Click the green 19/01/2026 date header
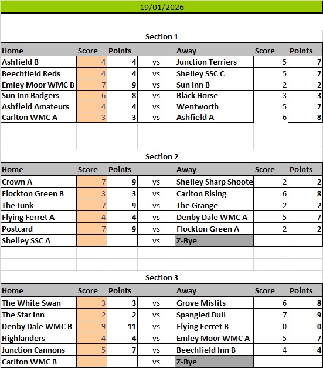The image size is (323, 368). point(162,7)
